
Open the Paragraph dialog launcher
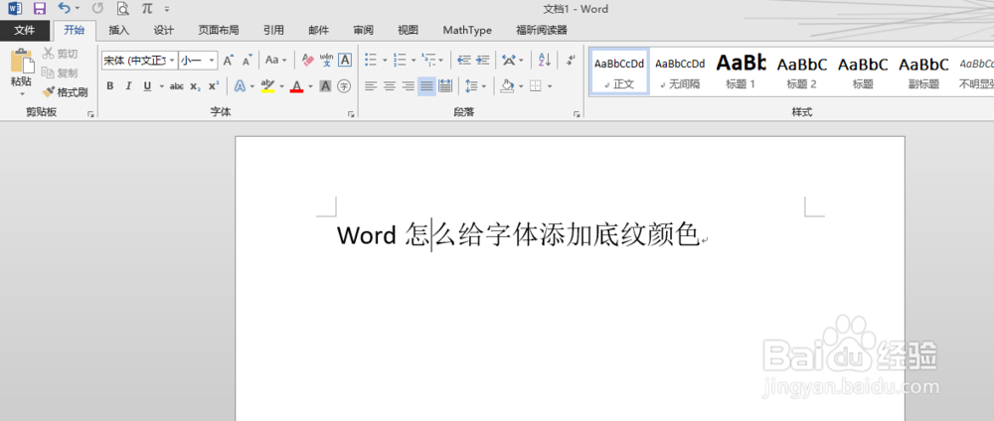tap(577, 114)
